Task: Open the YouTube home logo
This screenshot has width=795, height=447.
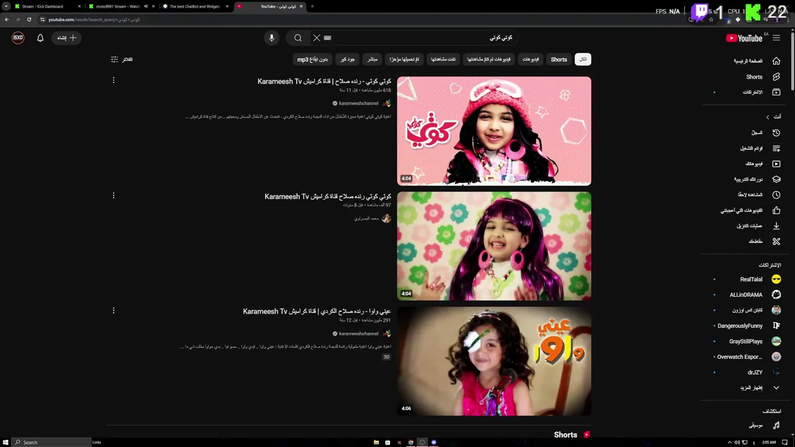Action: click(744, 38)
